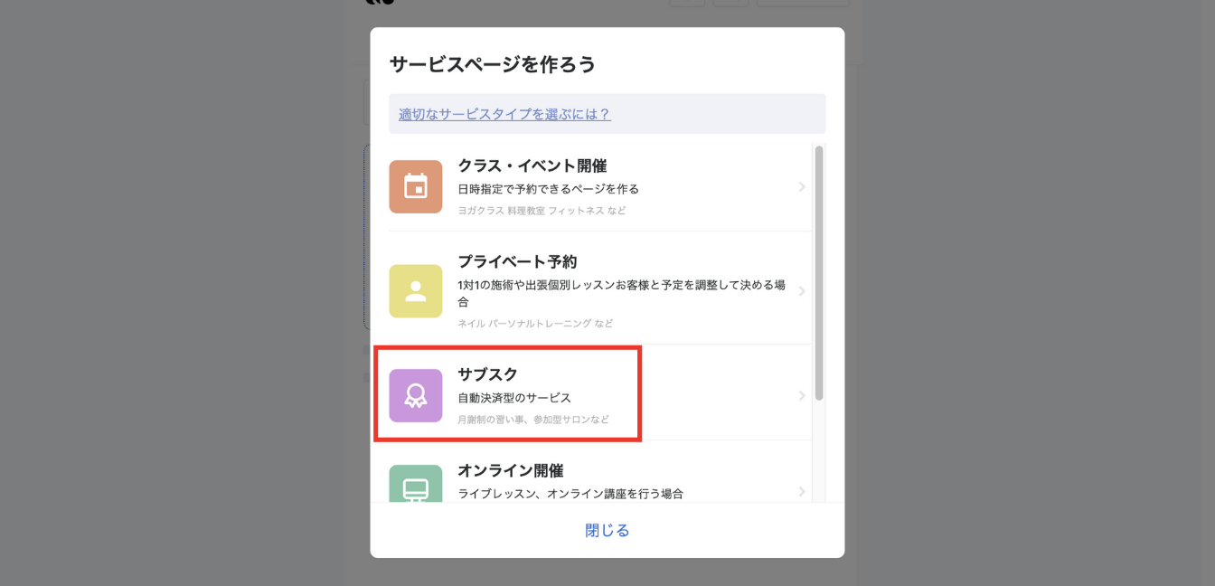1215x586 pixels.
Task: Click the サービスページを作ろう dialog heading
Action: pyautogui.click(x=493, y=64)
